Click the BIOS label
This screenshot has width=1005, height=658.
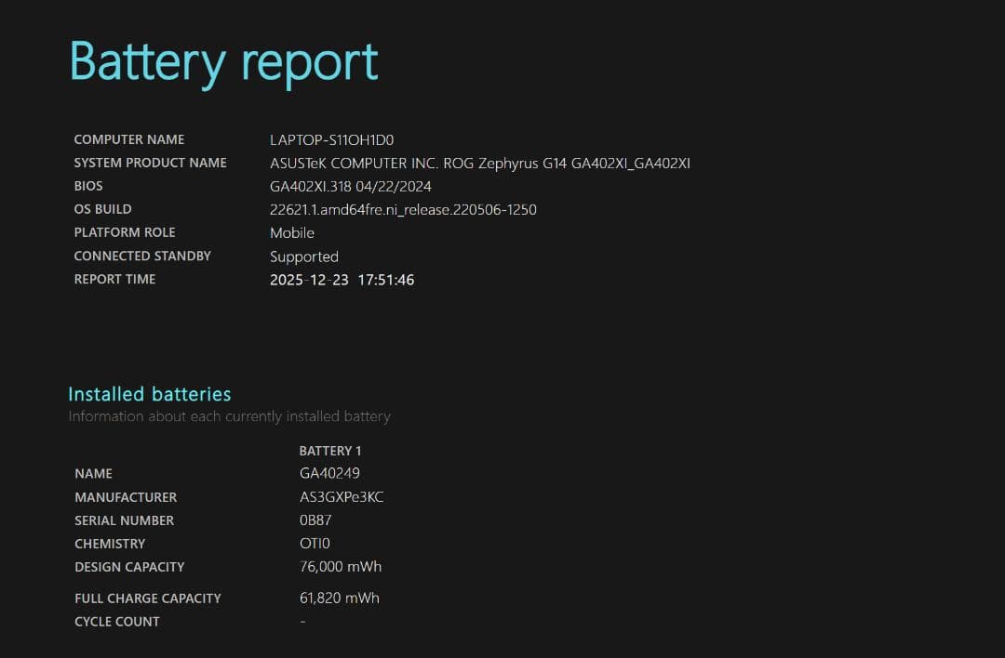point(88,186)
